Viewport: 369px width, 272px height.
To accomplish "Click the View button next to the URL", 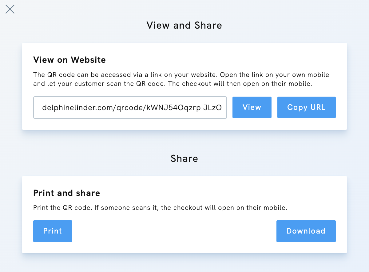I will (252, 107).
